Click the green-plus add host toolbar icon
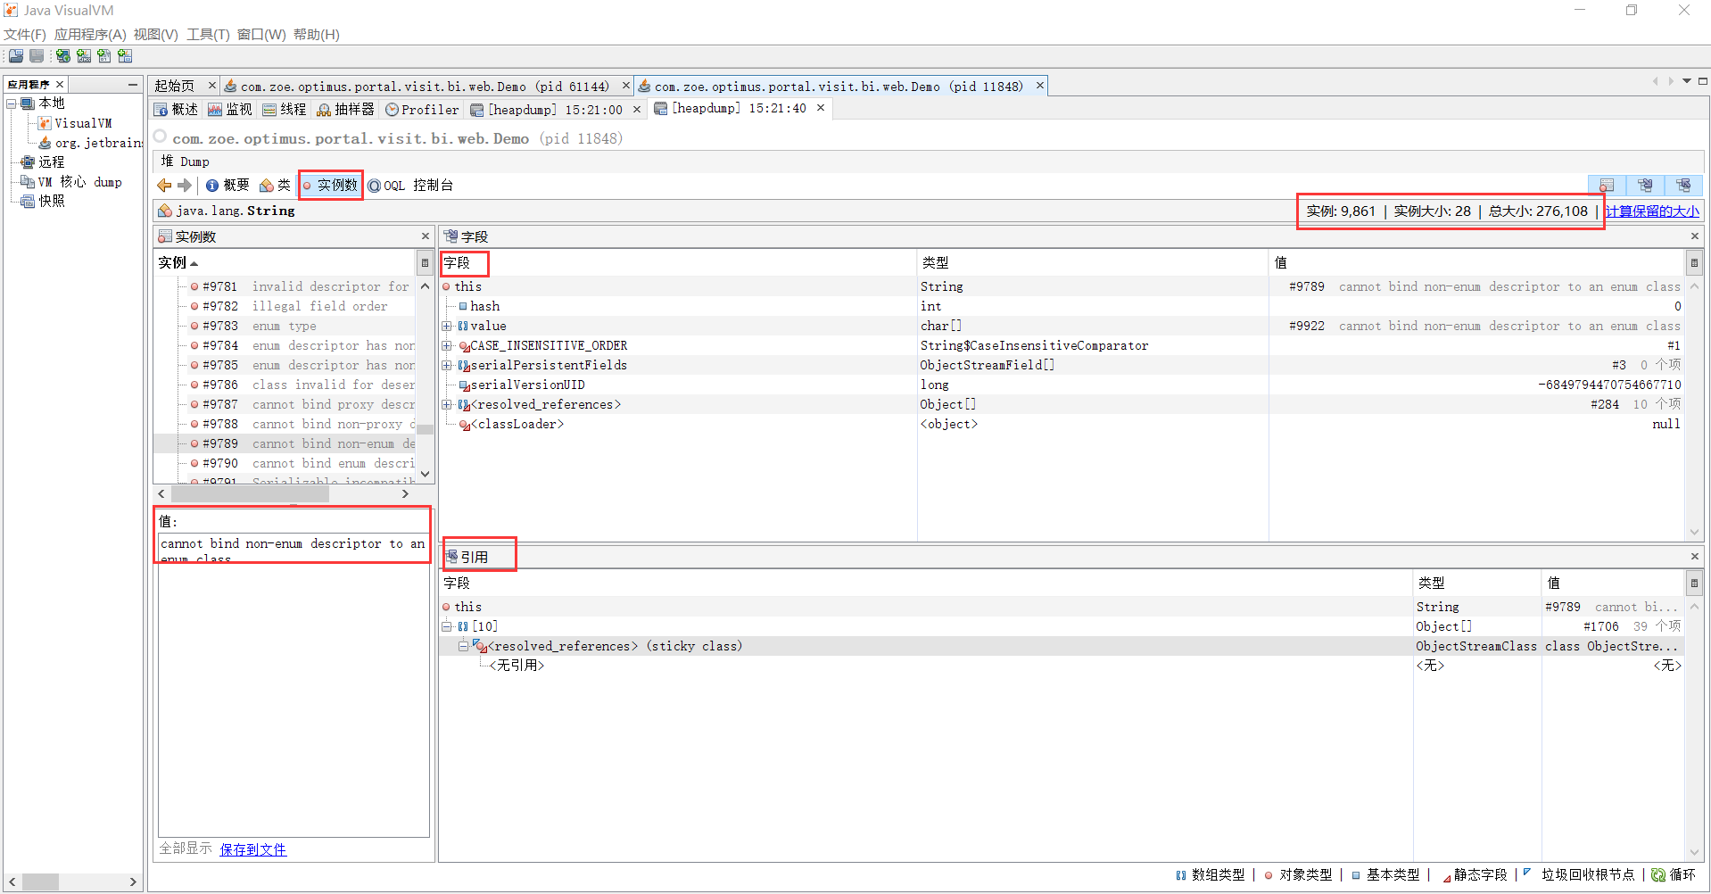 click(x=62, y=56)
